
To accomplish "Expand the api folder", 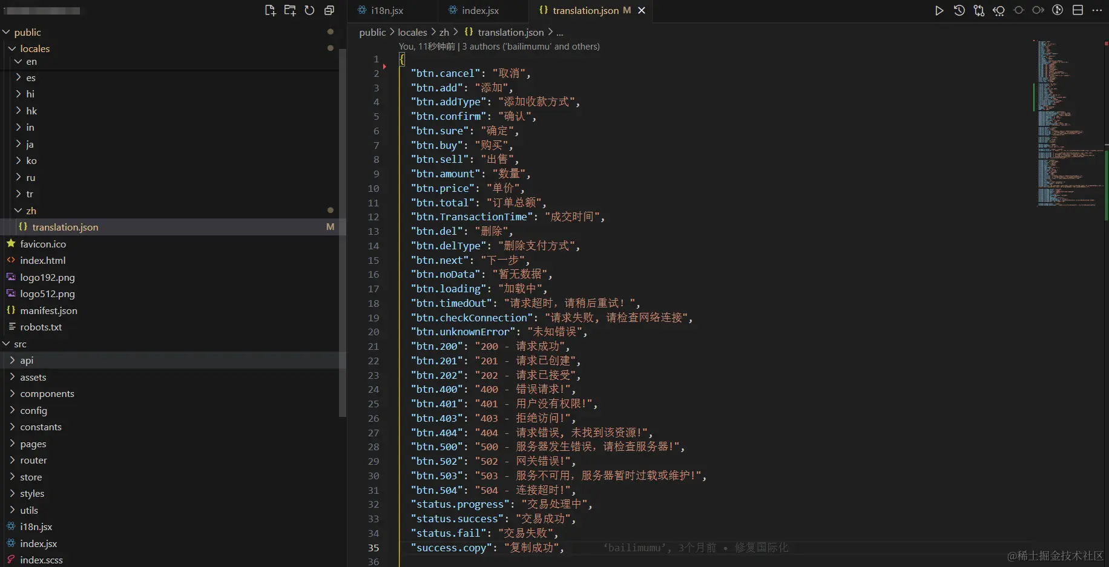I will click(x=12, y=360).
